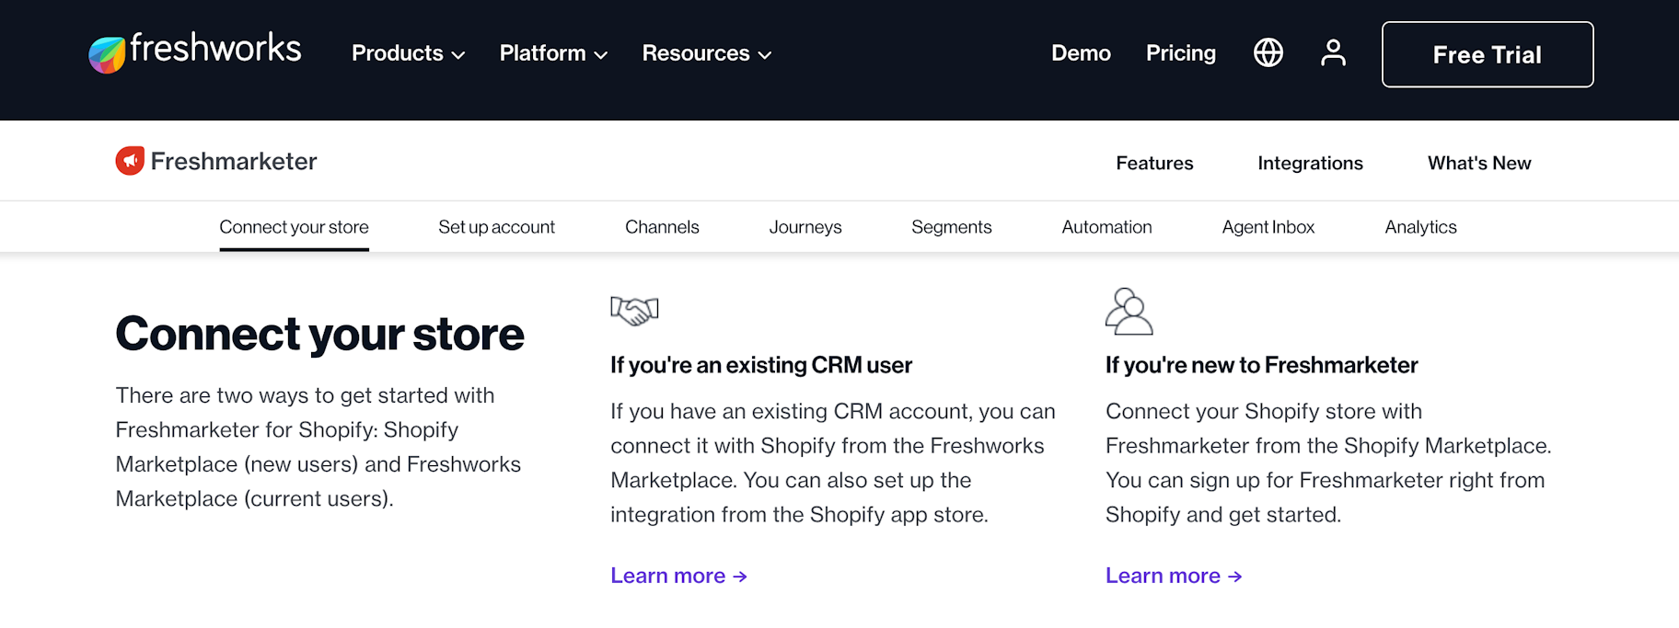Expand the Platform dropdown menu
This screenshot has height=628, width=1679.
click(x=553, y=54)
